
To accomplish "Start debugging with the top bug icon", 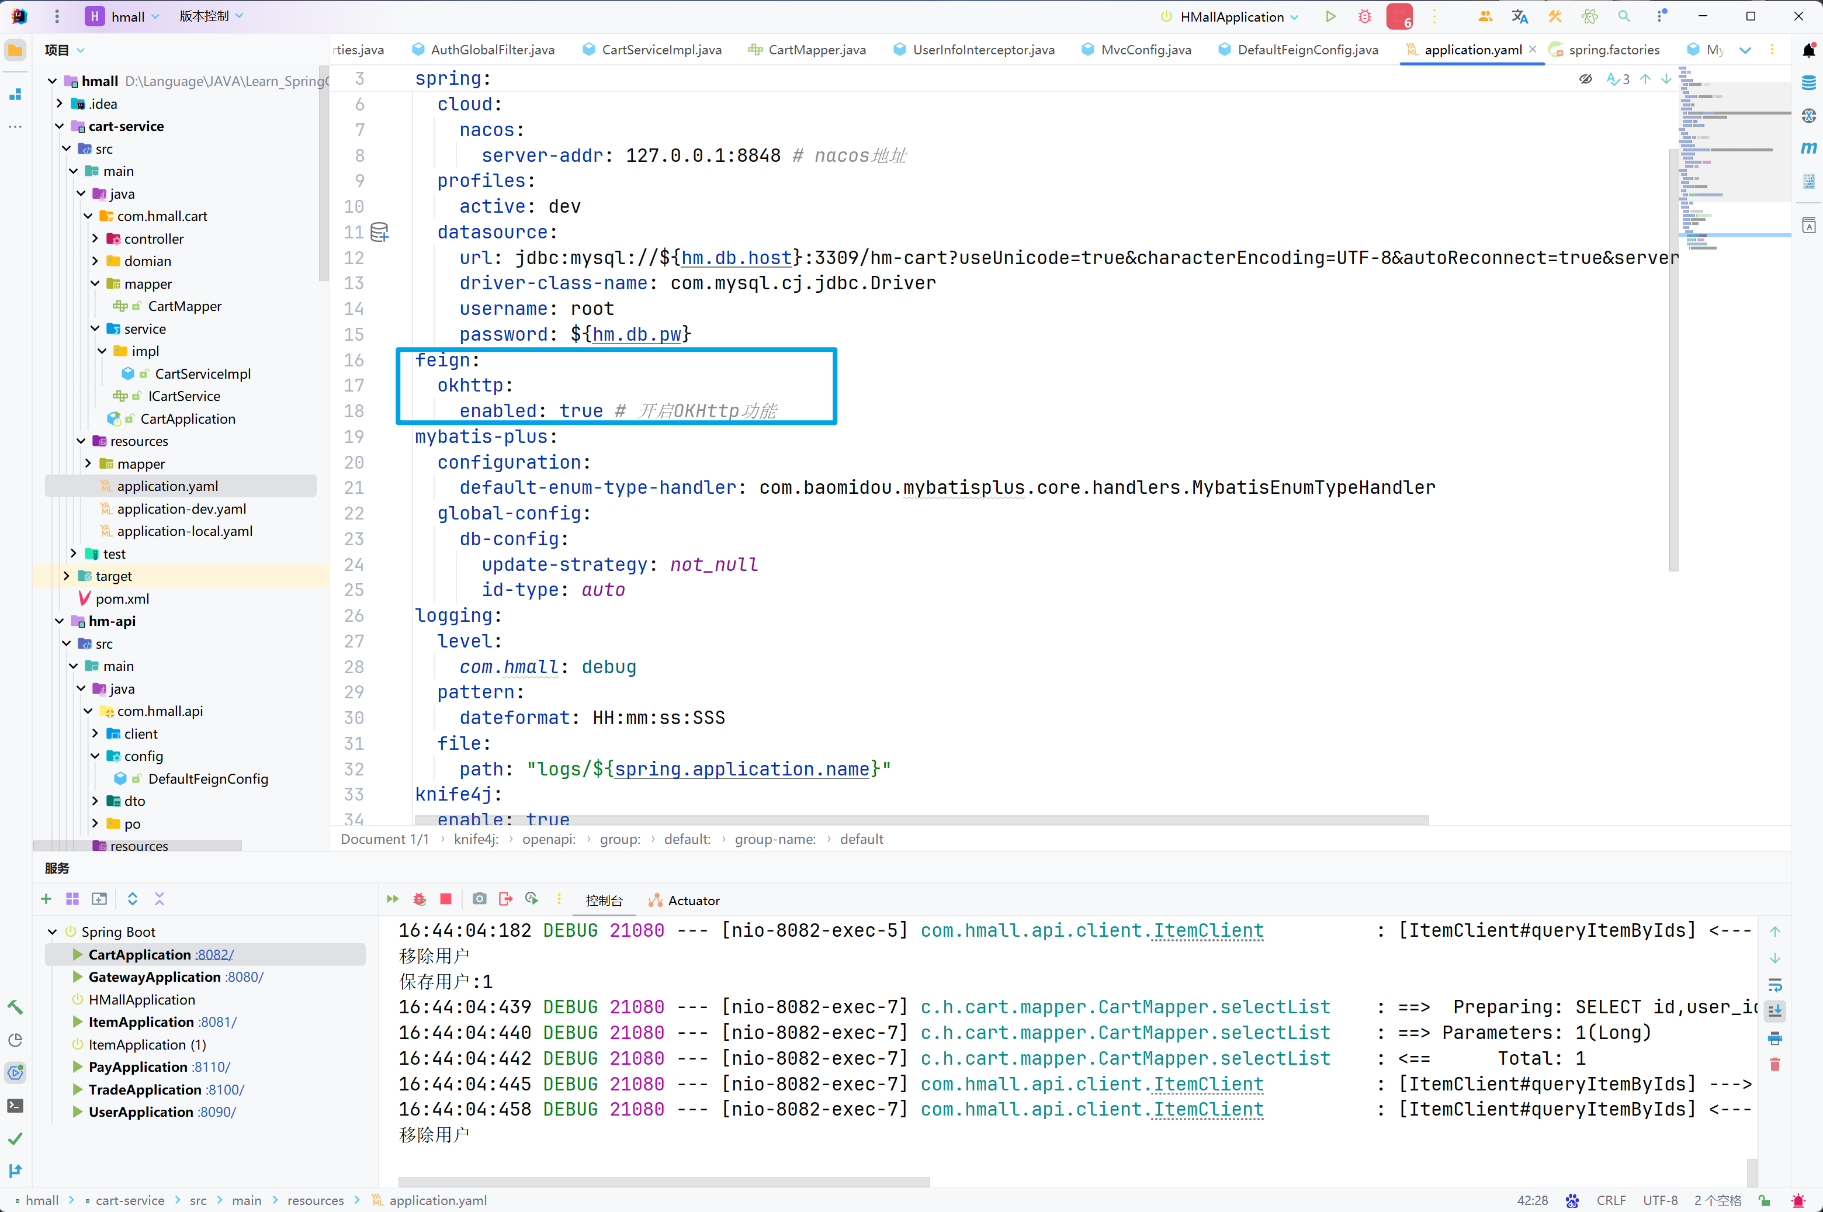I will click(1365, 16).
